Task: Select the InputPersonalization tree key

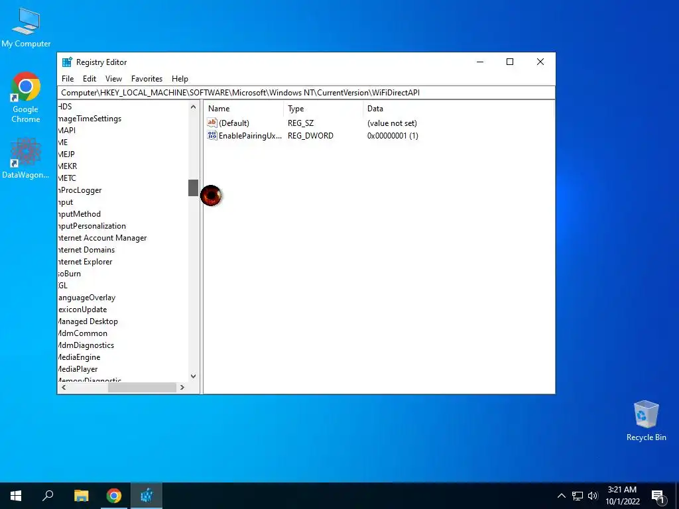Action: click(92, 226)
